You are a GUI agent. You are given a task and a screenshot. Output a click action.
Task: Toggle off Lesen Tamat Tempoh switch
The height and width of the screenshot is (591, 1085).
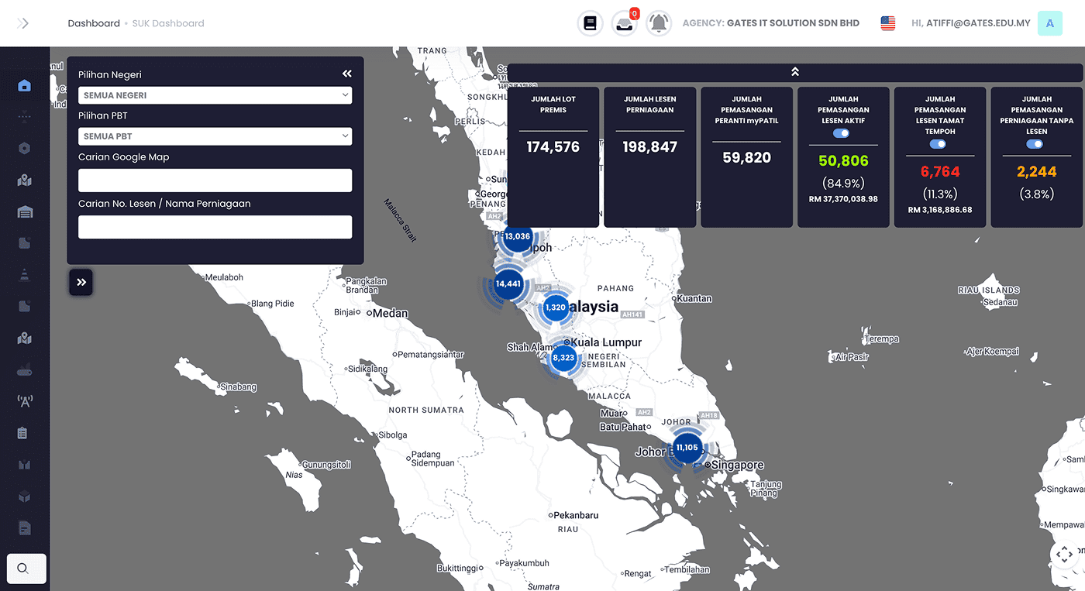tap(939, 143)
